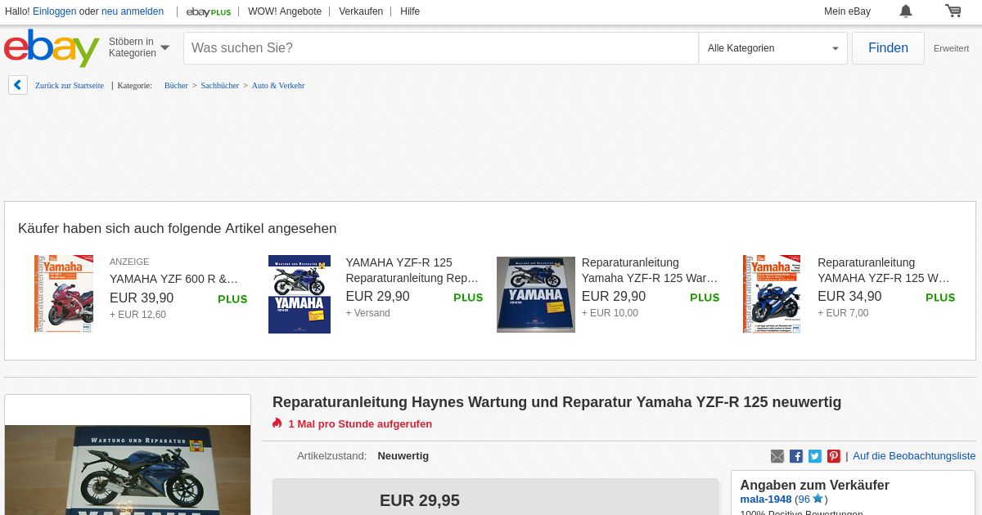Image resolution: width=982 pixels, height=515 pixels.
Task: Open the Erweitert advanced search
Action: pyautogui.click(x=951, y=48)
